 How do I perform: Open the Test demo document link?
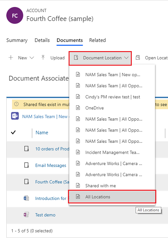point(45,215)
